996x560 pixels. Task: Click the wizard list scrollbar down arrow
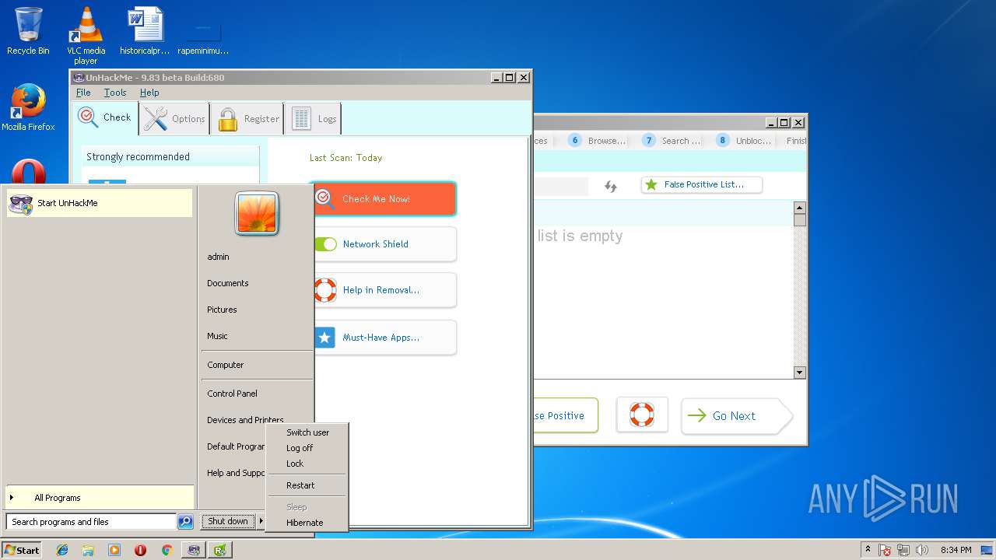(799, 373)
